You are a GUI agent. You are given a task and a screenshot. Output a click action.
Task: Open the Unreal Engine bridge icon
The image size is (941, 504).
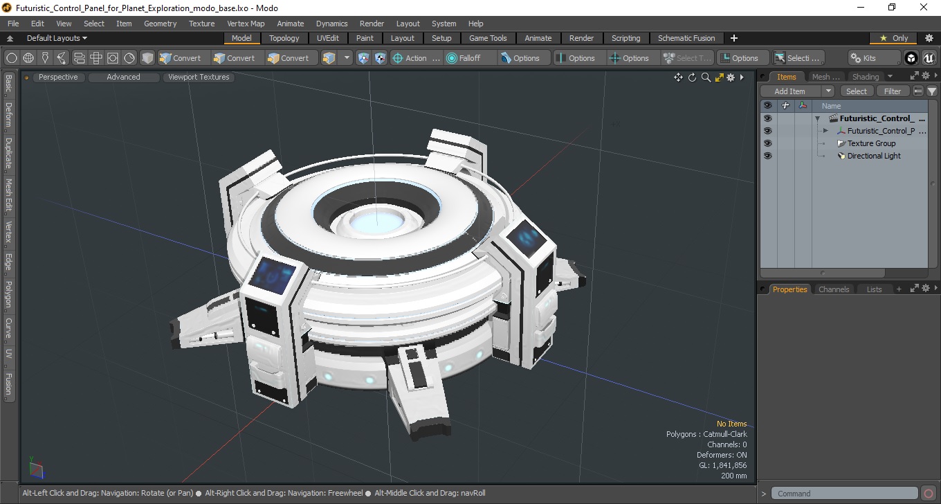pos(928,58)
